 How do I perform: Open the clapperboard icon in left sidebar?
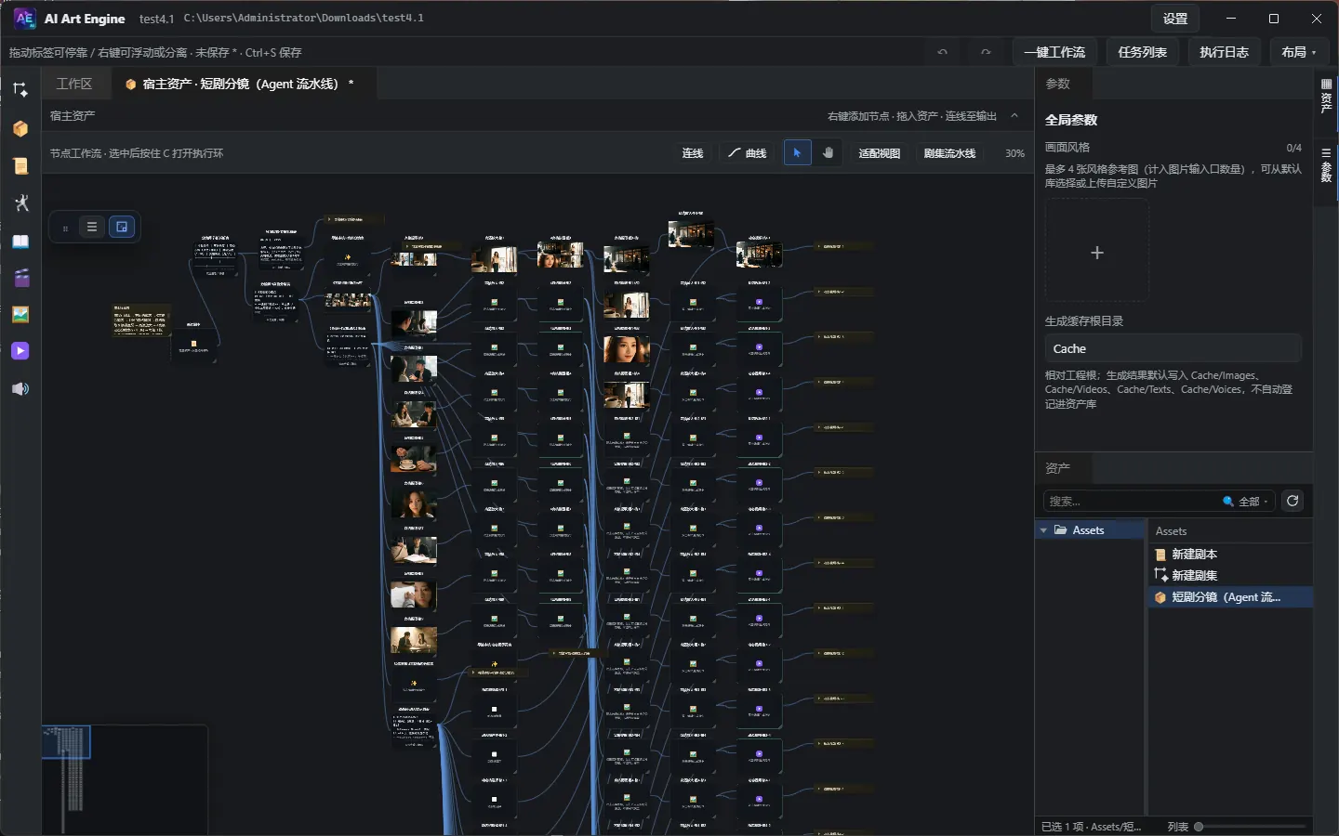point(20,278)
